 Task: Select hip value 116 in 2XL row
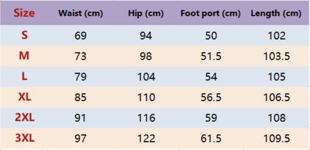point(146,118)
